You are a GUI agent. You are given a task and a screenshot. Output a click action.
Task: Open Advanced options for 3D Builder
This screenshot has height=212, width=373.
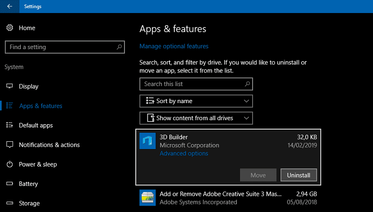coord(184,153)
